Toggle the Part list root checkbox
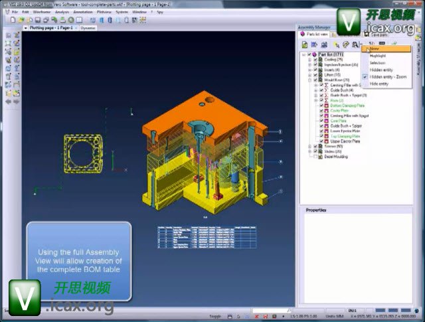 coord(309,54)
